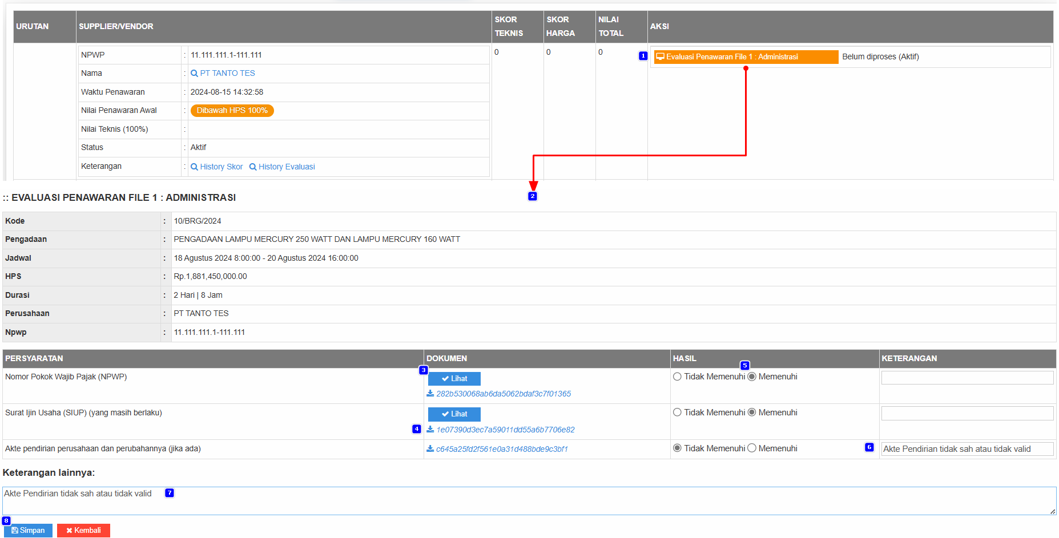
Task: Open History Evaluasi link
Action: point(282,167)
